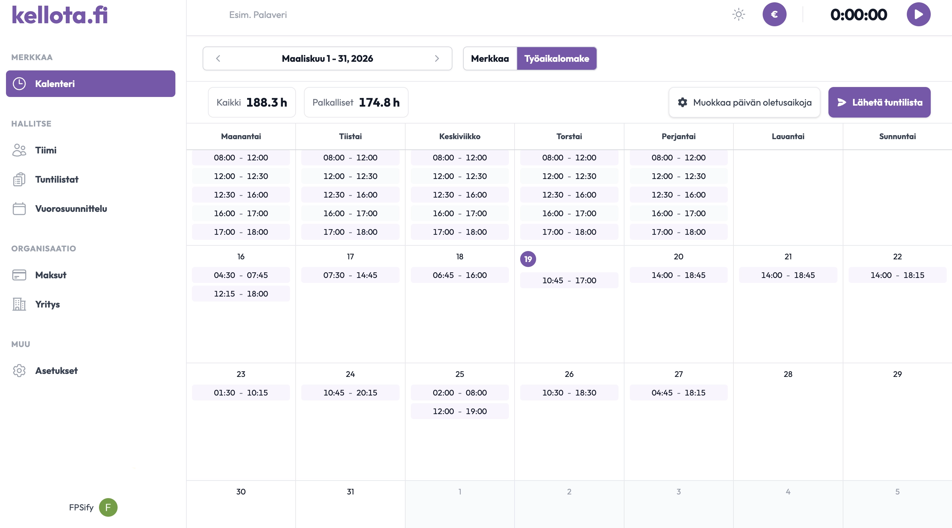Go to the previous month with the left chevron

(x=218, y=58)
